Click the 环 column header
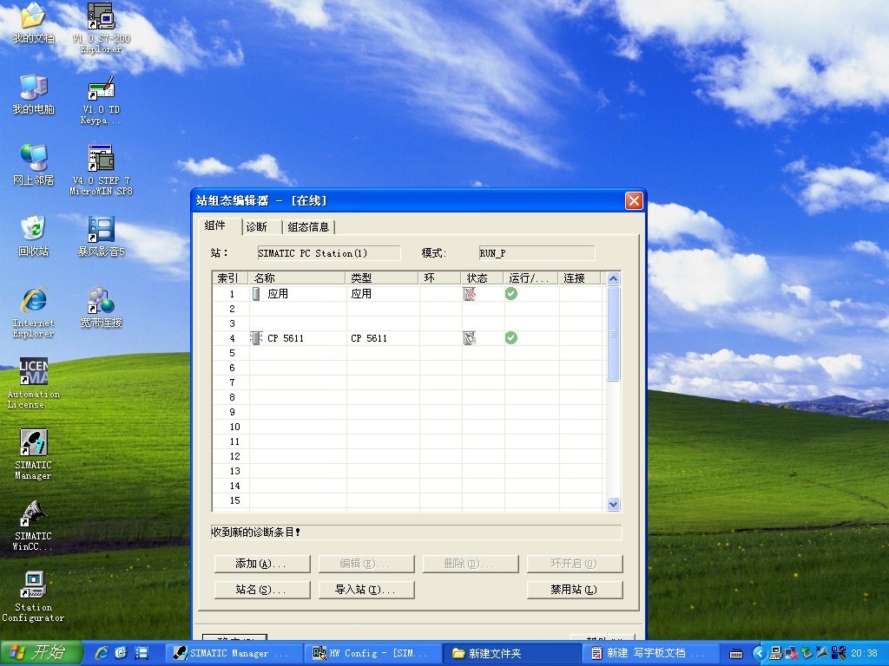This screenshot has width=889, height=666. (x=439, y=278)
